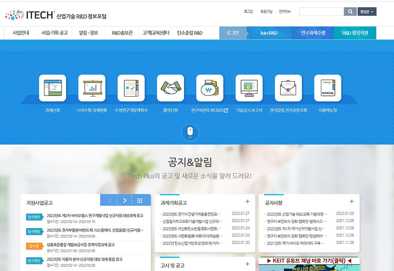This screenshot has height=271, width=394.
Task: Open the 이용매뉴얼 manual icon
Action: [x=328, y=88]
